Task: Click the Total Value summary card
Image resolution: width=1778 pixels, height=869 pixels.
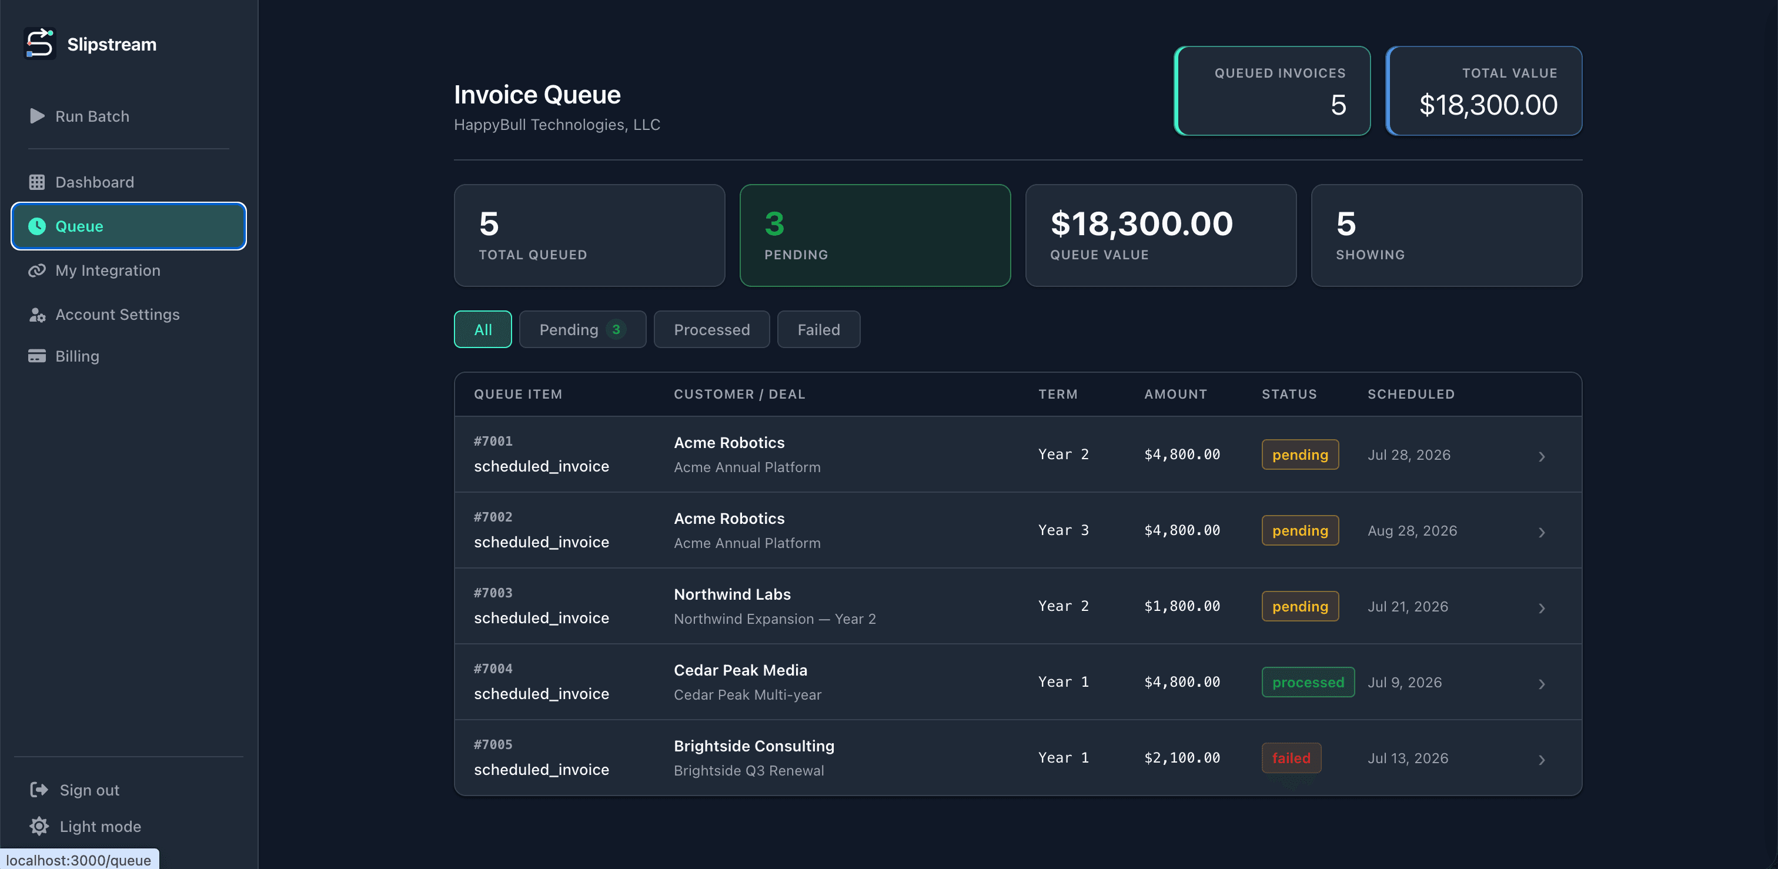Action: [x=1483, y=91]
